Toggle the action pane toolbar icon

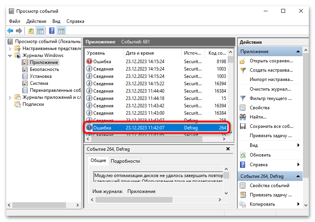pyautogui.click(x=61, y=31)
